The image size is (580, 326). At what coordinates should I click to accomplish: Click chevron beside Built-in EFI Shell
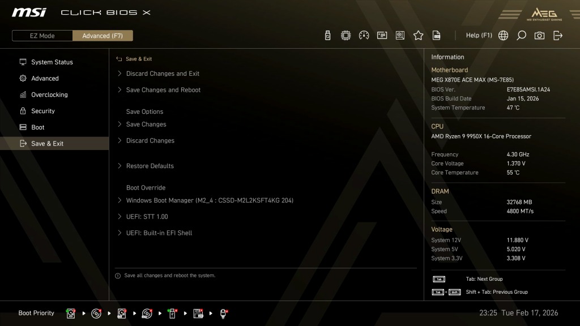tap(120, 233)
